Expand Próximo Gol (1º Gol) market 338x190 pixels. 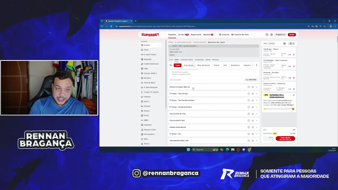pos(257,121)
